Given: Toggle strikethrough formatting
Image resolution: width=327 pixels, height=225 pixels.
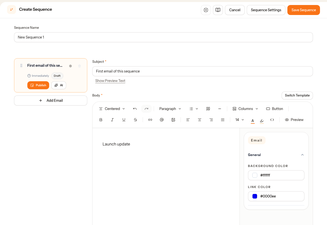Looking at the screenshot, I should [x=135, y=120].
